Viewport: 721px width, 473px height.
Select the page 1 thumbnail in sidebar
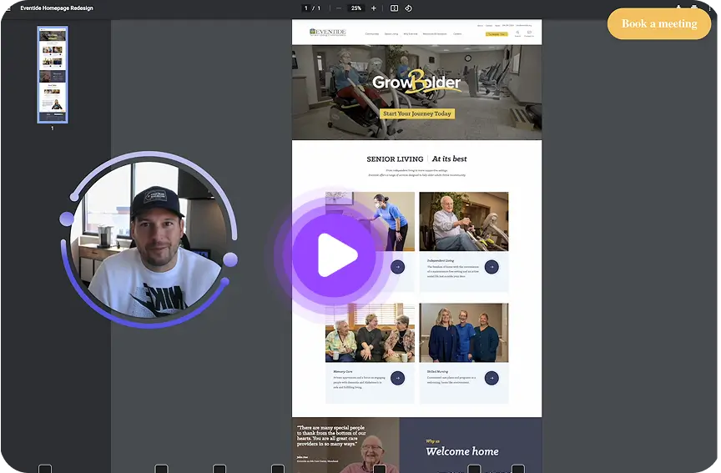pos(53,74)
